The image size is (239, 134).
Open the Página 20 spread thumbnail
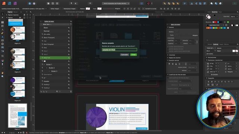coord(18,87)
